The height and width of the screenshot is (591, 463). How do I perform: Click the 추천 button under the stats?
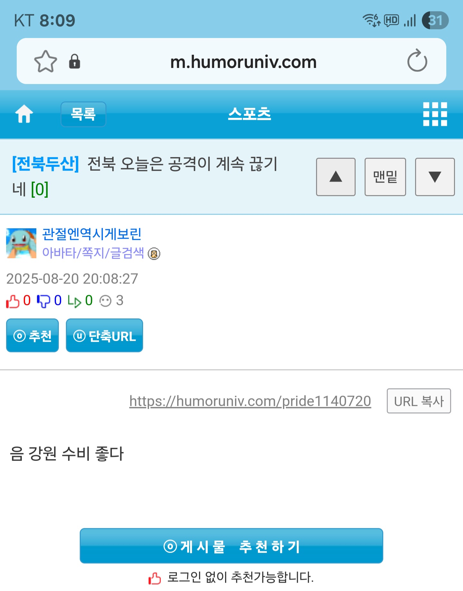[32, 336]
